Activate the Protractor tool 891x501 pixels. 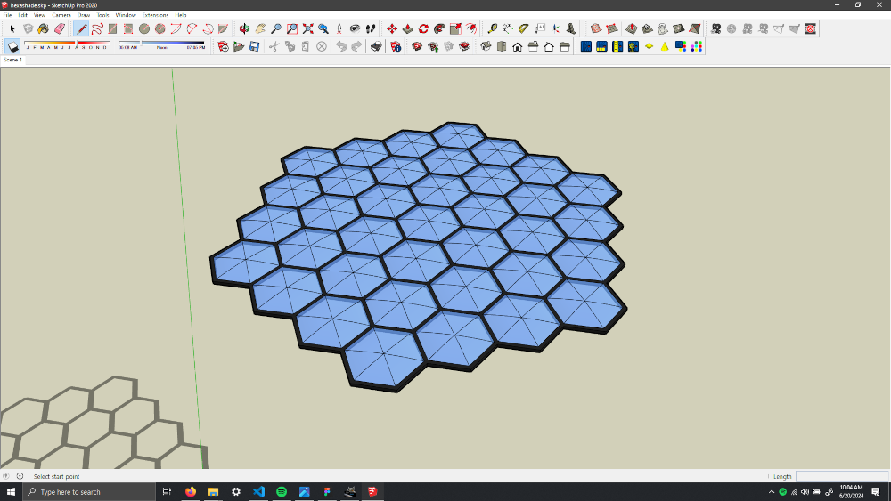click(x=524, y=28)
